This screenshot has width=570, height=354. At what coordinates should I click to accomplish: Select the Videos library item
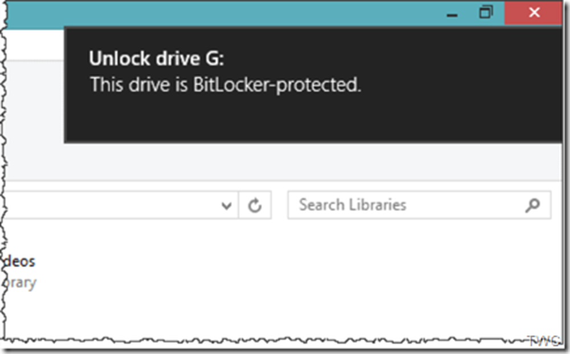(19, 262)
